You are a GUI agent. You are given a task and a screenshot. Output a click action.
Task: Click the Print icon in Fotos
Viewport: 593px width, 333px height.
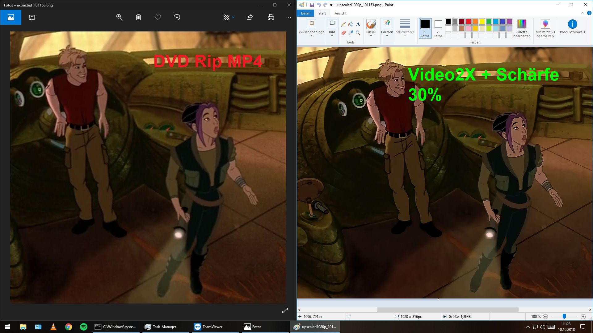pyautogui.click(x=271, y=17)
